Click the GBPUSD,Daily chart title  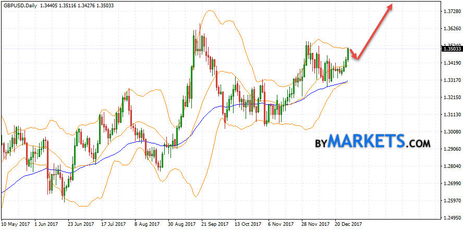coord(20,5)
